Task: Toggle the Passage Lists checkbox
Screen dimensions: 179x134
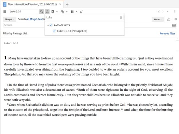Action: click(51, 25)
